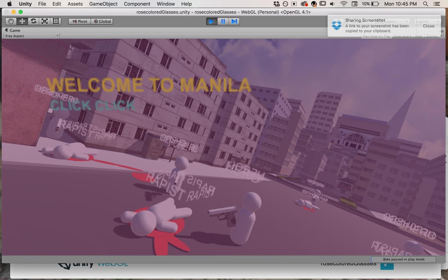Open the Layers dropdown

pyautogui.click(x=397, y=21)
